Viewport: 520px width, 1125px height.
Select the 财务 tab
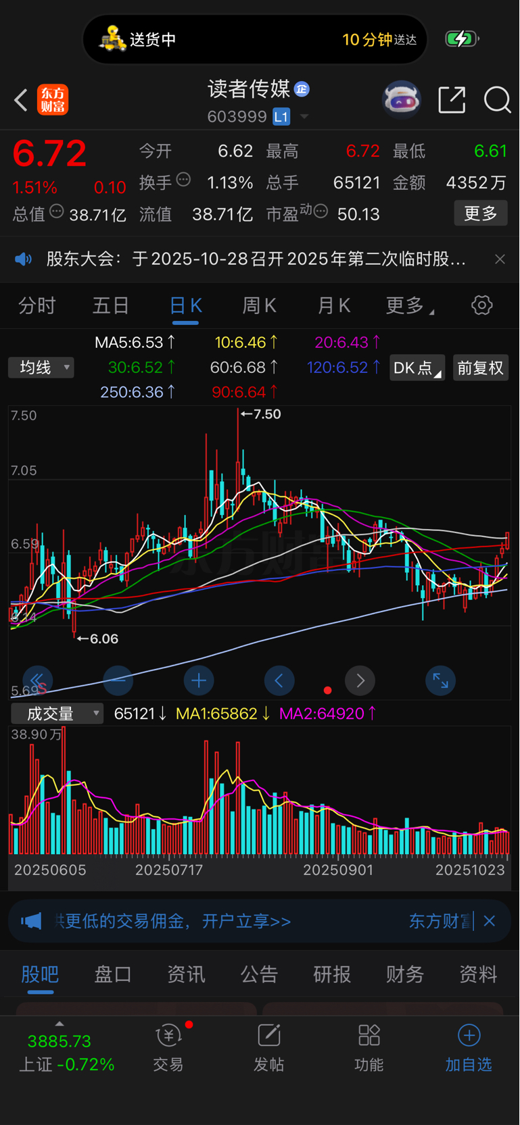[405, 974]
